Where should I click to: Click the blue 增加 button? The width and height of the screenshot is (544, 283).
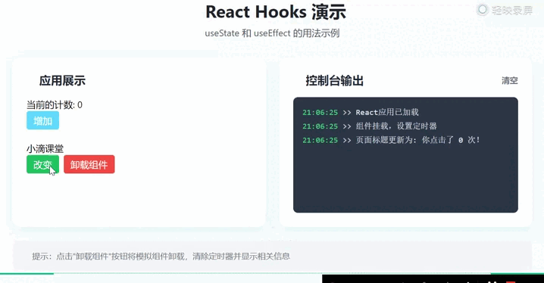[x=42, y=120]
